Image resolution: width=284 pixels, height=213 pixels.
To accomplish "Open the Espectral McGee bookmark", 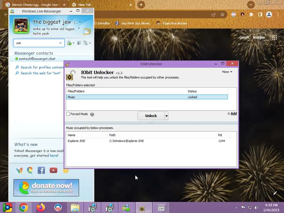I will pos(172,23).
